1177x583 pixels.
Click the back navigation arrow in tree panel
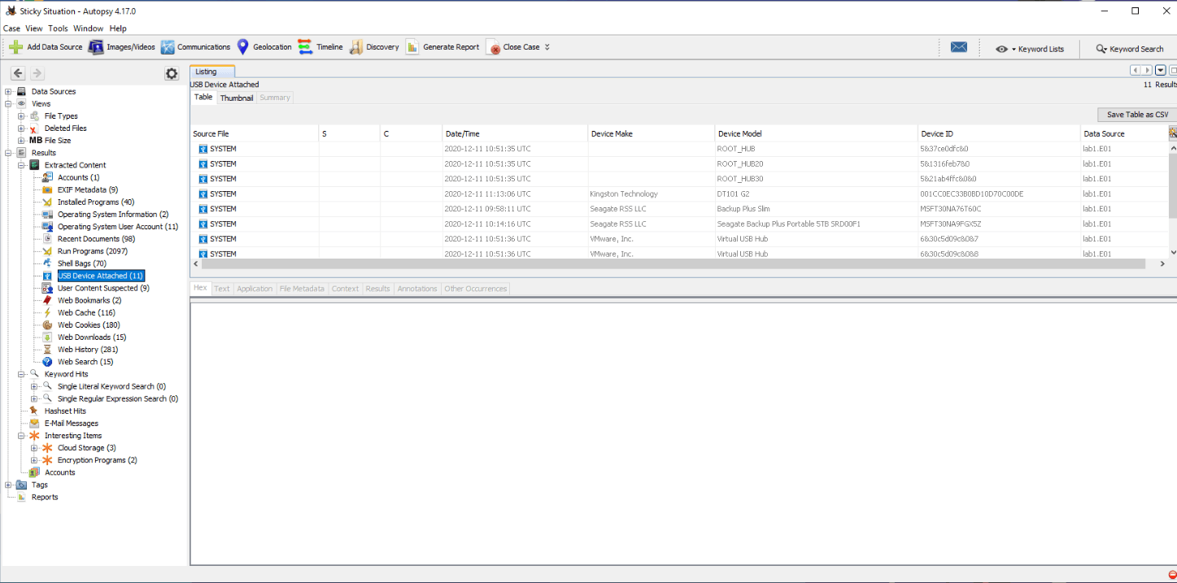[x=18, y=73]
